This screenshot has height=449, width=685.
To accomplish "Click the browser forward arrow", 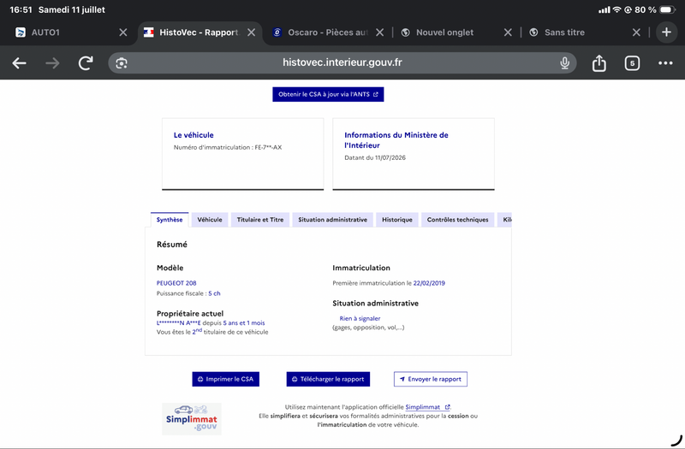I will pos(52,63).
